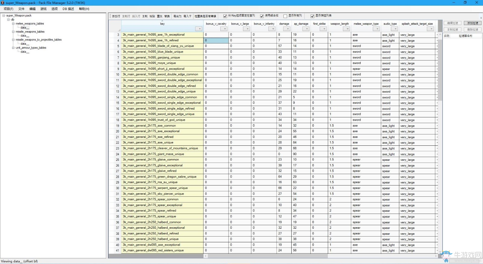The image size is (483, 264).
Task: Click the 添加过滤 add filter button
Action: [473, 23]
